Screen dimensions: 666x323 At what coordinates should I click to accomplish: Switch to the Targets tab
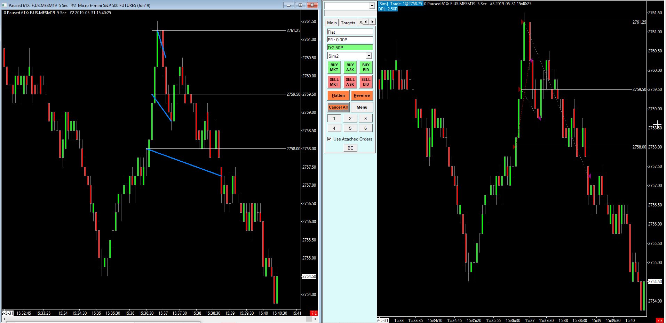348,23
